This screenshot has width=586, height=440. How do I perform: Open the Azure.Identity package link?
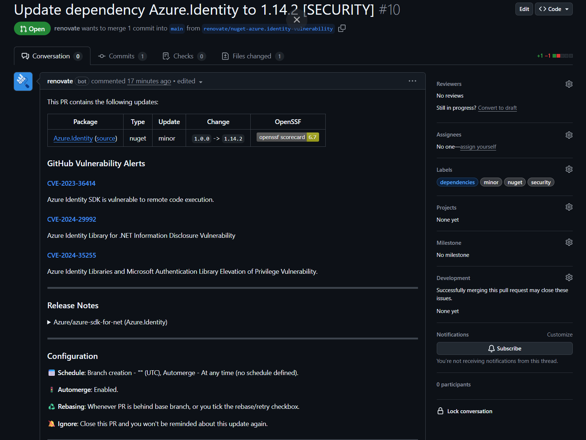click(x=73, y=138)
